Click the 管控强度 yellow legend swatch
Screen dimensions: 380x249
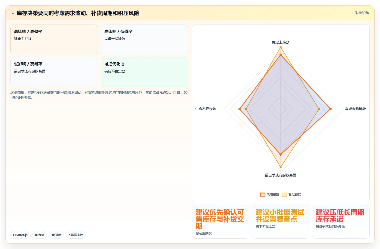tap(285, 194)
